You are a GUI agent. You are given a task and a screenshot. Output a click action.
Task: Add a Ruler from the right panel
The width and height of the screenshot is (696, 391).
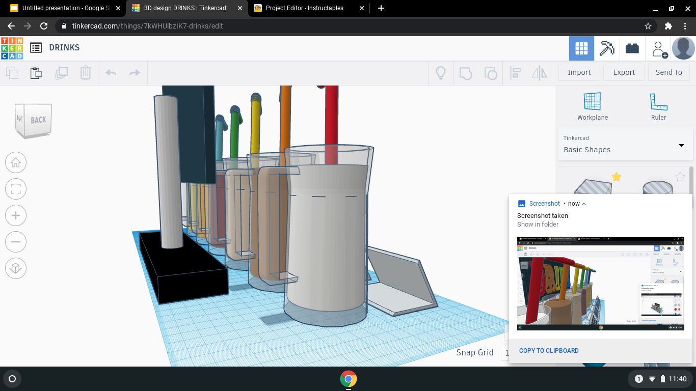coord(658,105)
